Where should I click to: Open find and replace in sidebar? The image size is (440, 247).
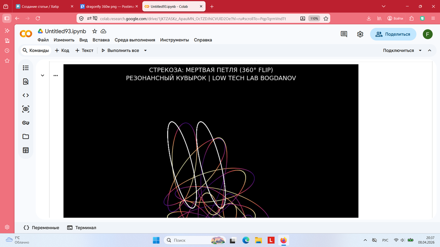click(26, 82)
